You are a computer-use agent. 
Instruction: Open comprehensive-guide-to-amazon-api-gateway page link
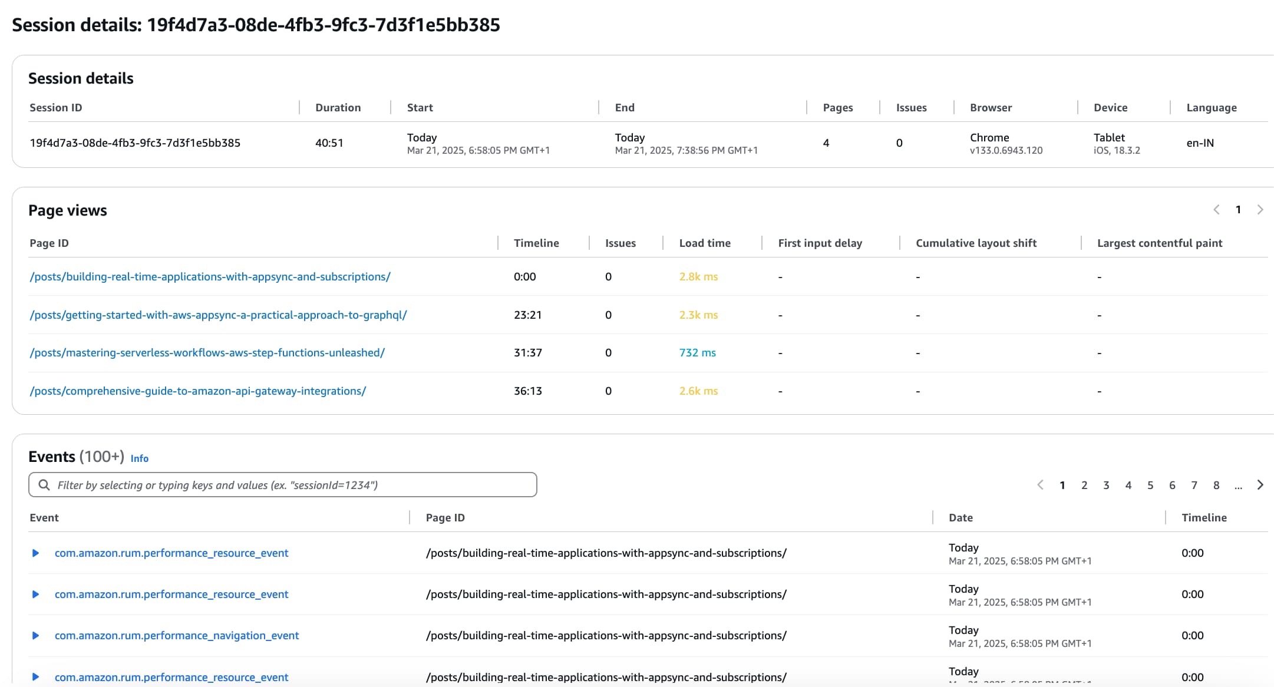coord(198,391)
